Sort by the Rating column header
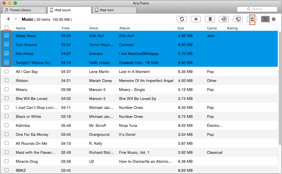 coord(232,28)
